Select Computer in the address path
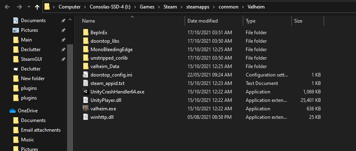356x151 pixels. pos(70,7)
